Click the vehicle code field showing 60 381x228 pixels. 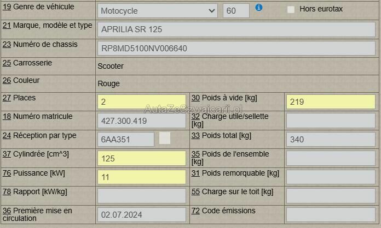pos(236,10)
